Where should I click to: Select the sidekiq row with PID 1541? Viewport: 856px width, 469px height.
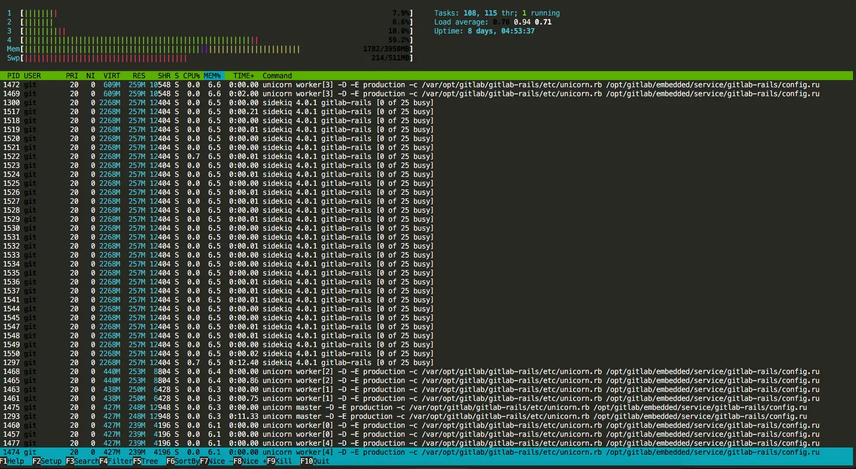(428, 300)
